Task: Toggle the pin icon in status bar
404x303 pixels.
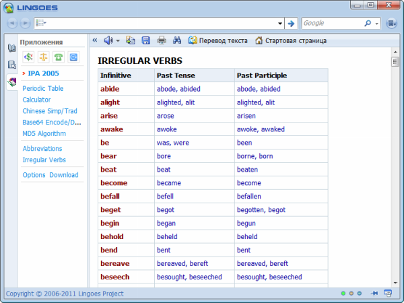Action: [374, 294]
